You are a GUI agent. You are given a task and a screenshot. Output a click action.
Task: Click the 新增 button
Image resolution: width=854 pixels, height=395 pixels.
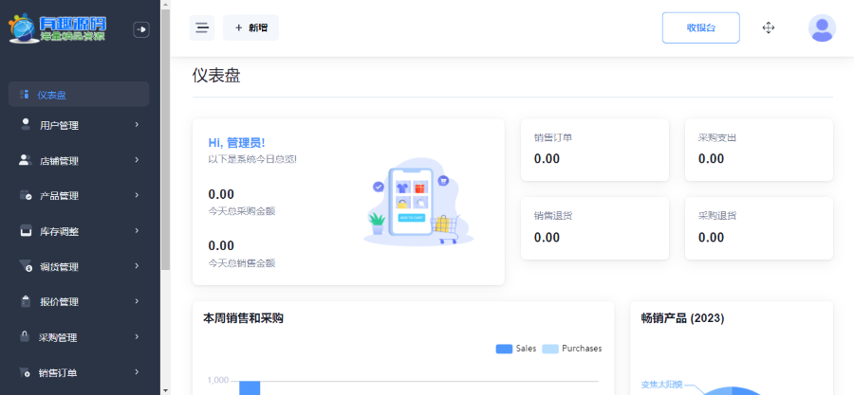[x=251, y=28]
